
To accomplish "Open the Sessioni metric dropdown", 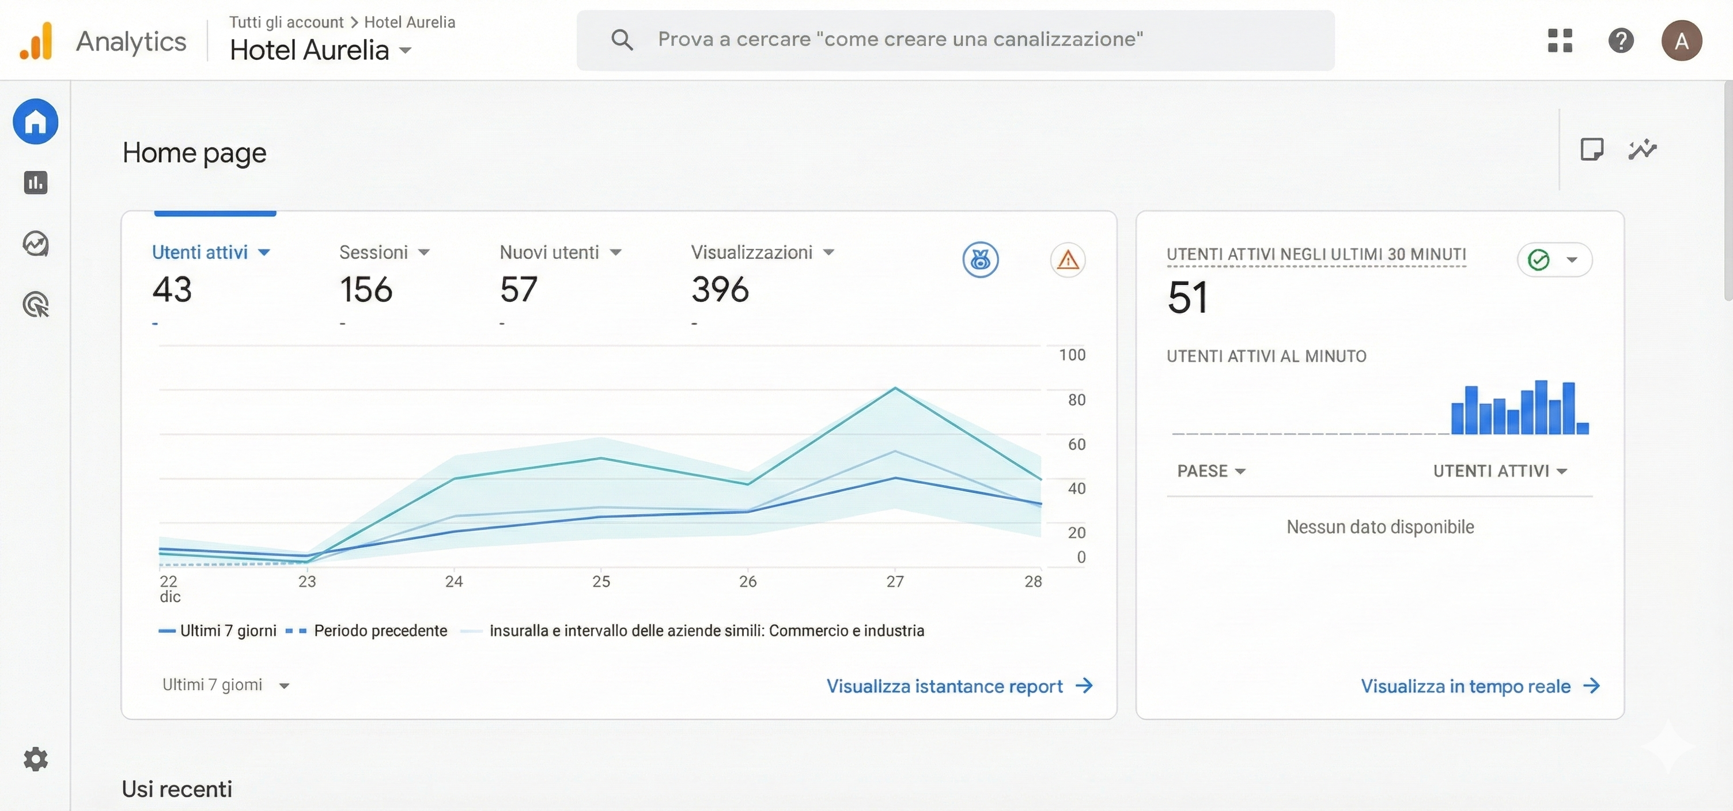I will tap(424, 252).
